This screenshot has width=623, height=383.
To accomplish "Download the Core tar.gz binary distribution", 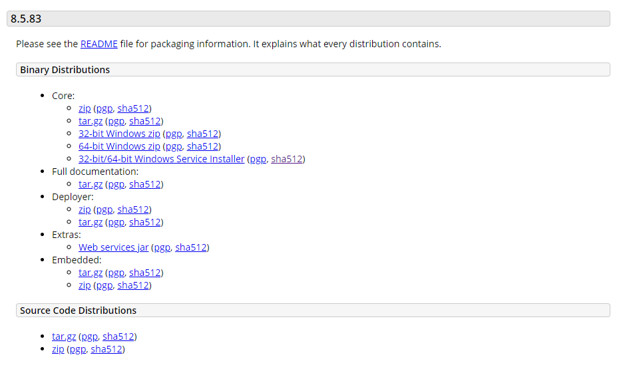I will point(91,121).
